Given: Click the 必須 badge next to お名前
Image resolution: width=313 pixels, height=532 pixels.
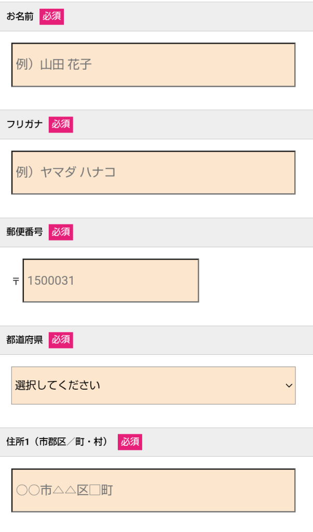Looking at the screenshot, I should [51, 17].
